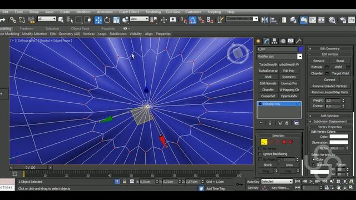Click Remove Isolated Vertices button
Screen dimensions: 356x200
(329, 86)
